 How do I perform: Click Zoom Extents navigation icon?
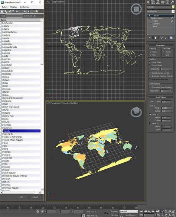coord(170,211)
